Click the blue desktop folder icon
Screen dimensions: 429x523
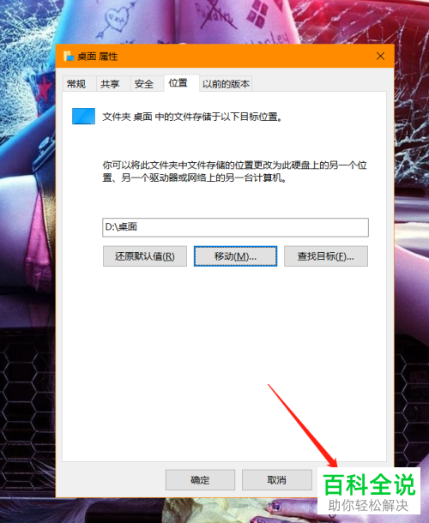[83, 116]
